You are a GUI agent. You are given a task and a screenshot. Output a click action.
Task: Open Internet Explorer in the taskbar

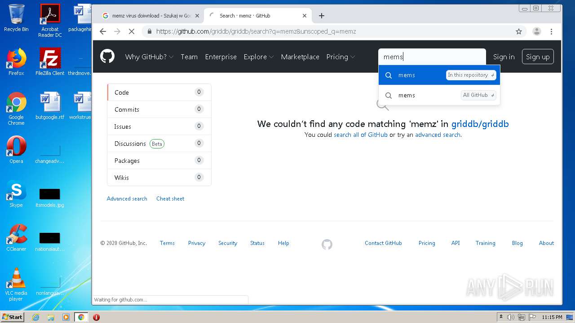[36, 317]
